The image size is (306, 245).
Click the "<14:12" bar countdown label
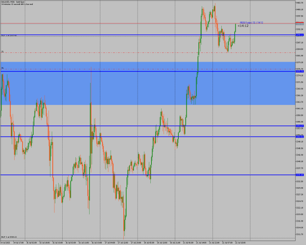[243, 26]
